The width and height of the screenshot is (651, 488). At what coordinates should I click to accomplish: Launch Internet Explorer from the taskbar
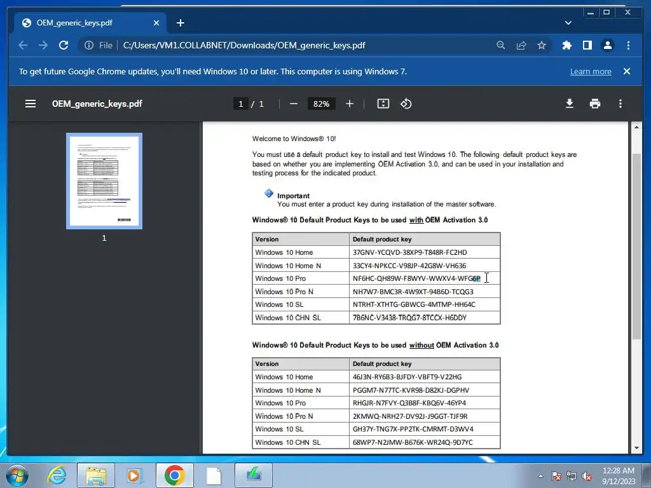[x=57, y=475]
